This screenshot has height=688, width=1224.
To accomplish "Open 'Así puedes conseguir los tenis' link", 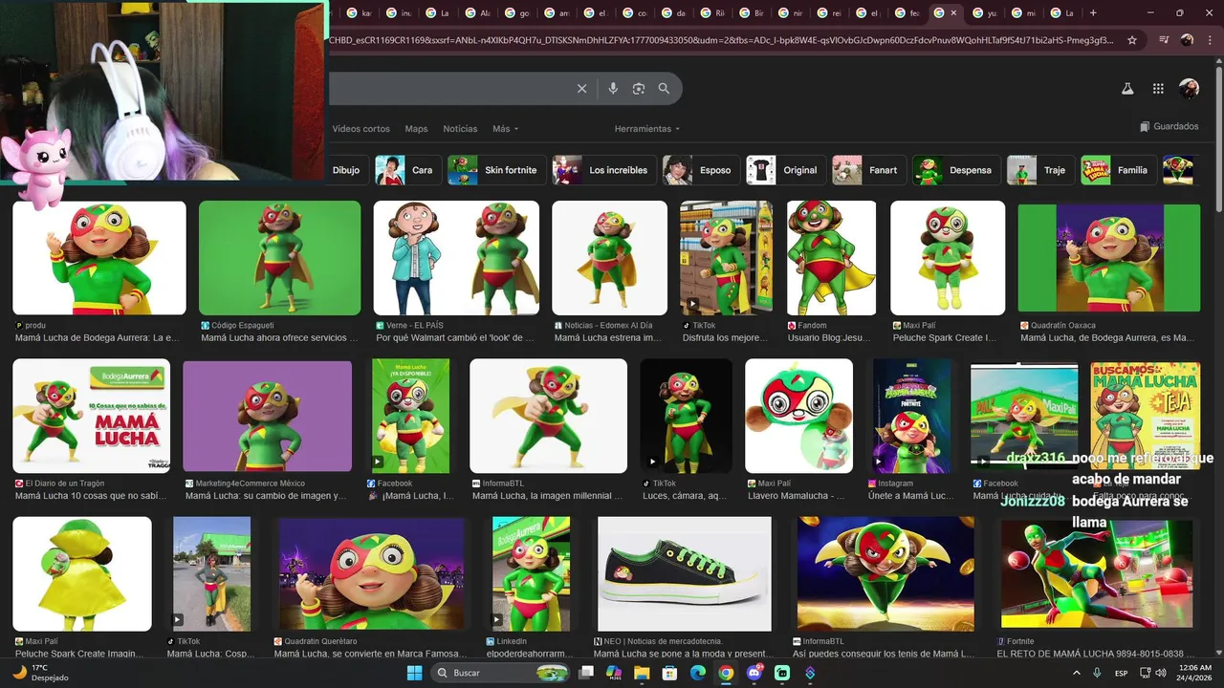I will coord(885,654).
